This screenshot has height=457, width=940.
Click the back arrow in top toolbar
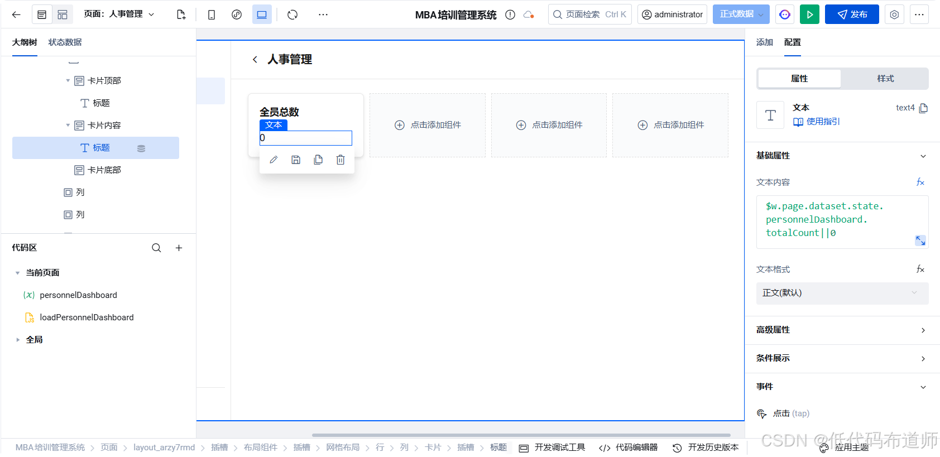pos(16,15)
